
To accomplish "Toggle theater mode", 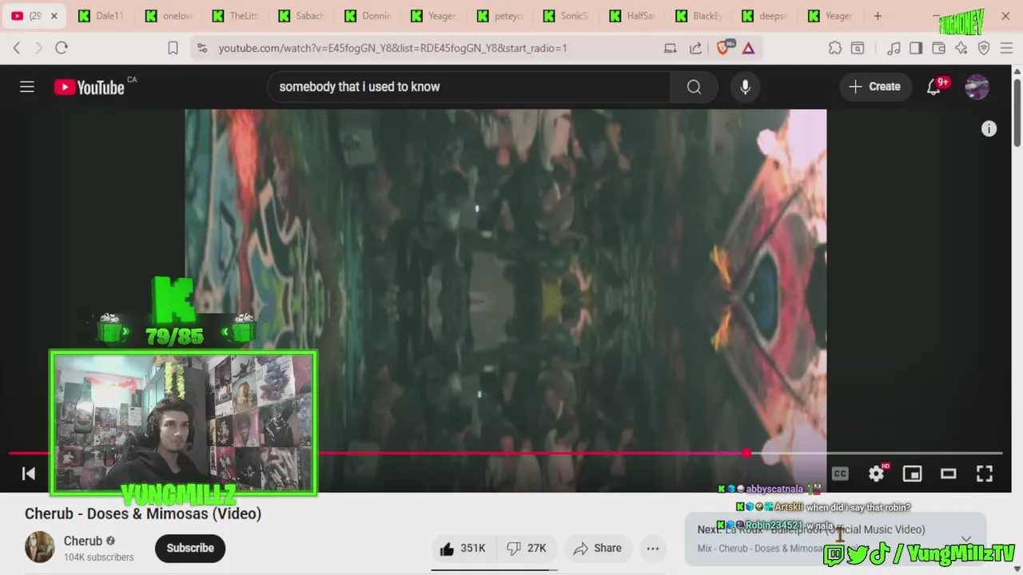I will click(948, 474).
